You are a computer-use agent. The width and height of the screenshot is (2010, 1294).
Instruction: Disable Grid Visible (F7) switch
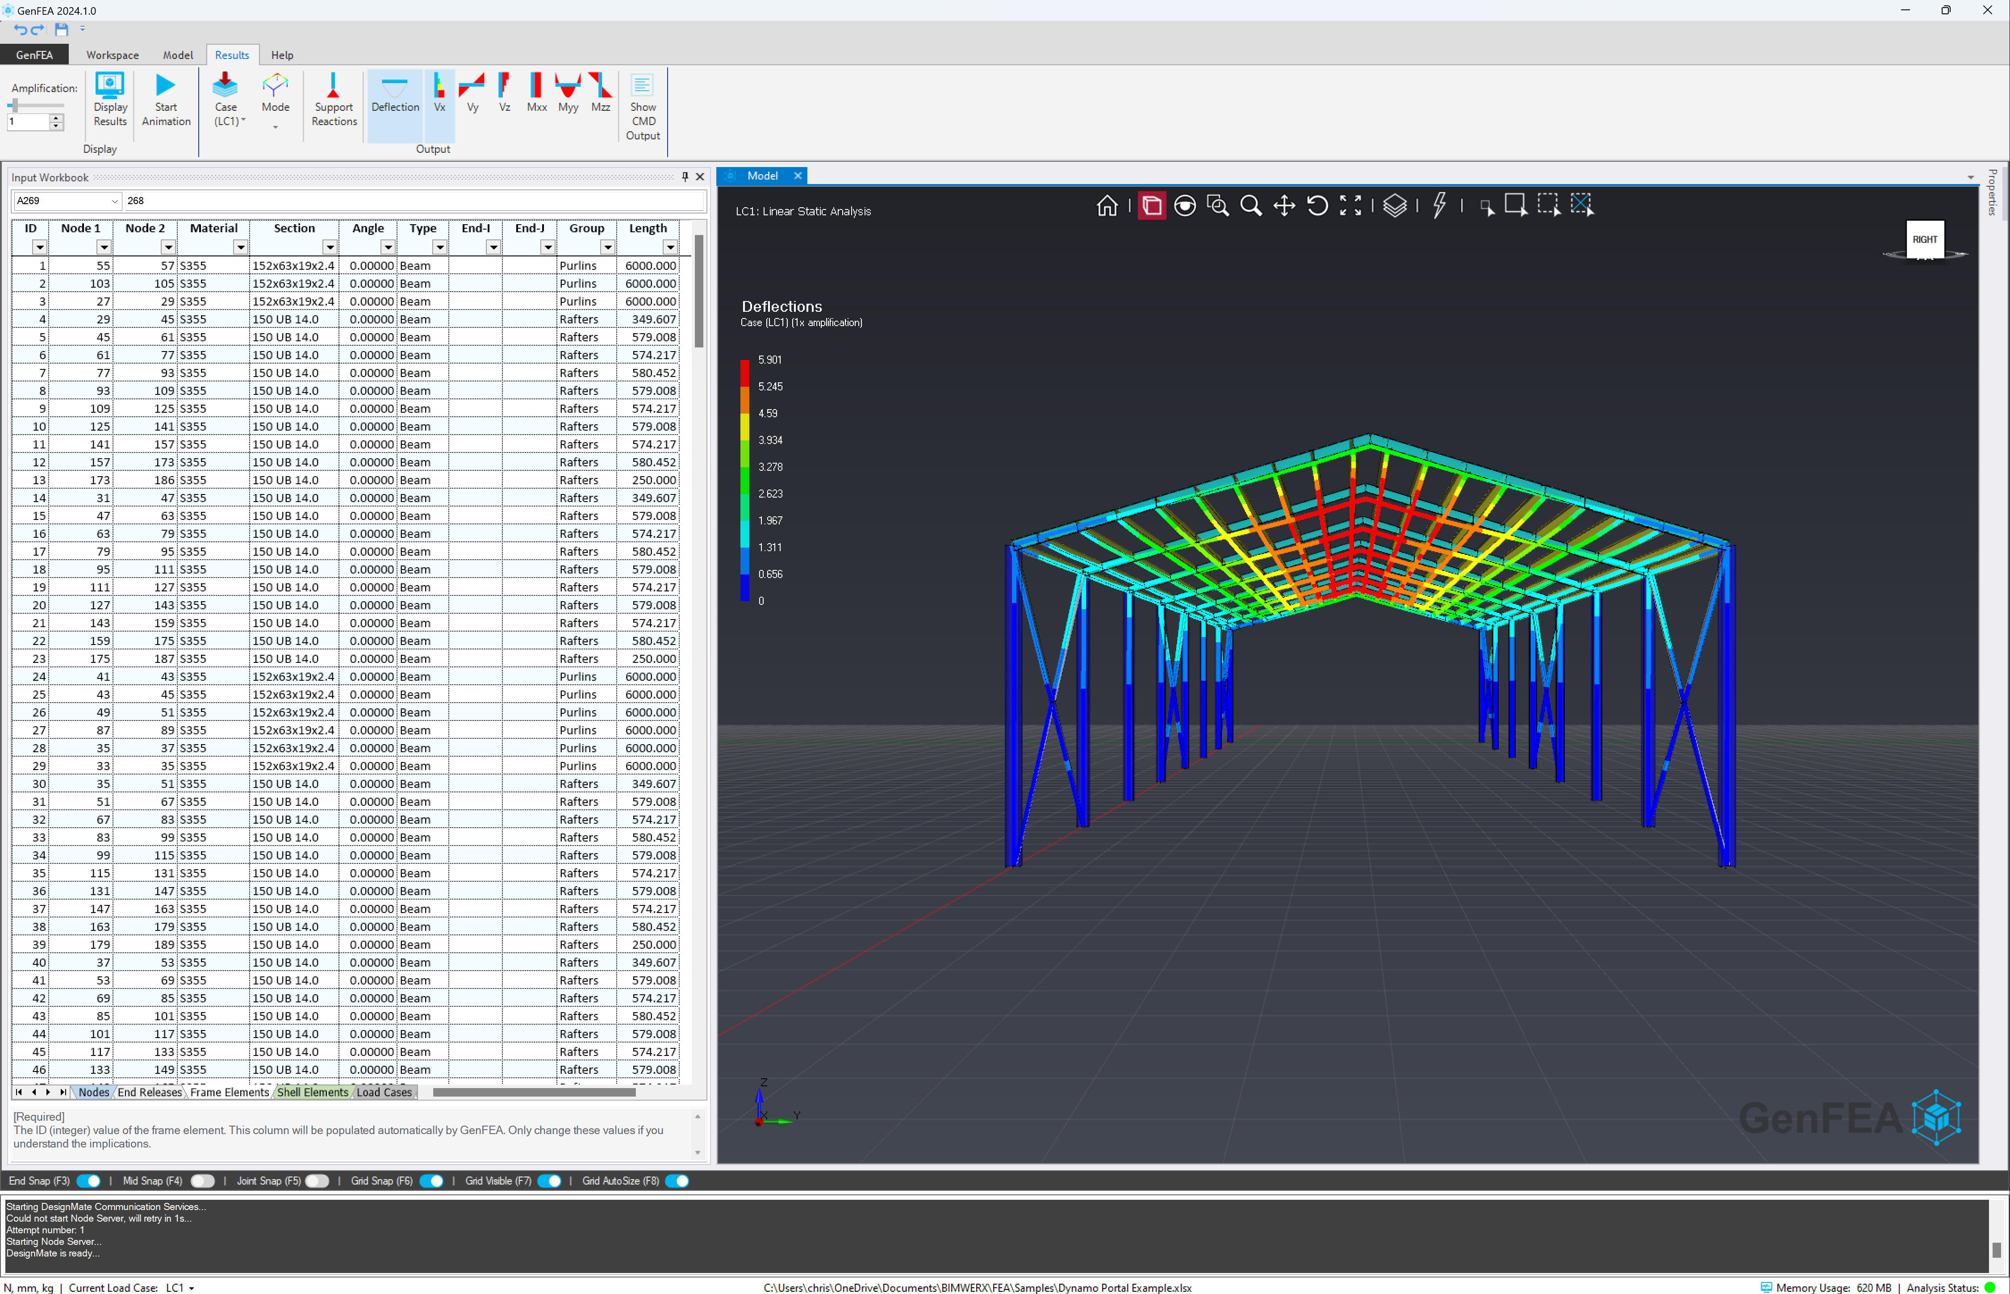[x=549, y=1181]
